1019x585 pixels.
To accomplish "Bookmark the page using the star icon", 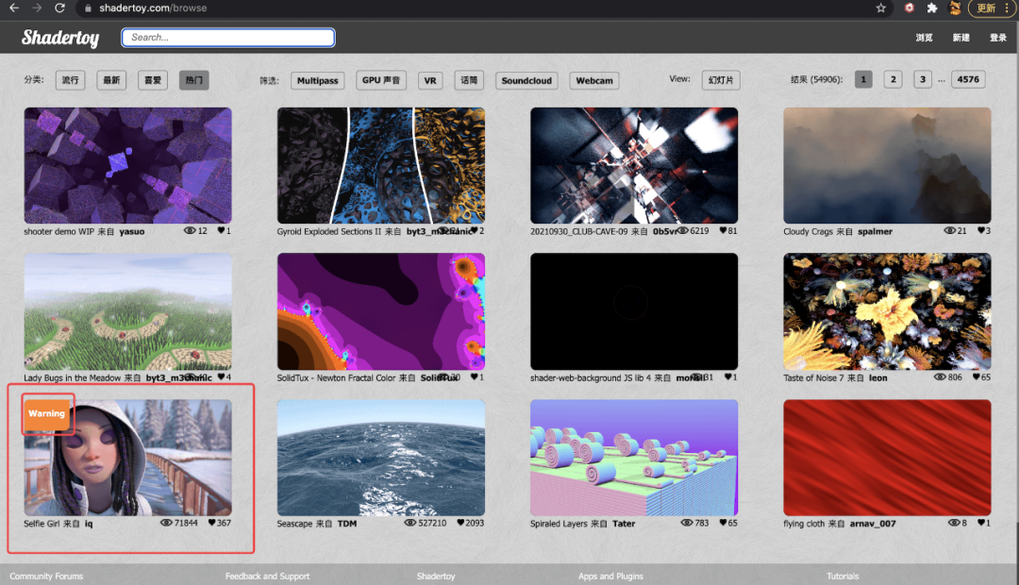I will coord(880,8).
